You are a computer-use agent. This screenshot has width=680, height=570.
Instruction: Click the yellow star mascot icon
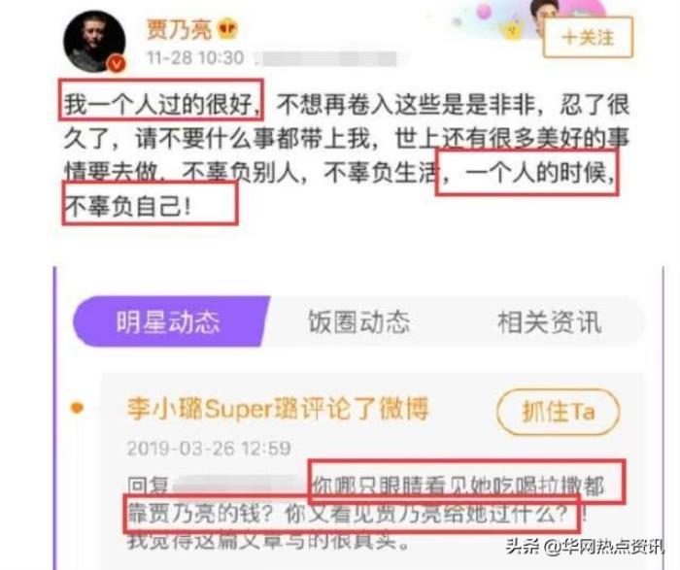(x=512, y=28)
